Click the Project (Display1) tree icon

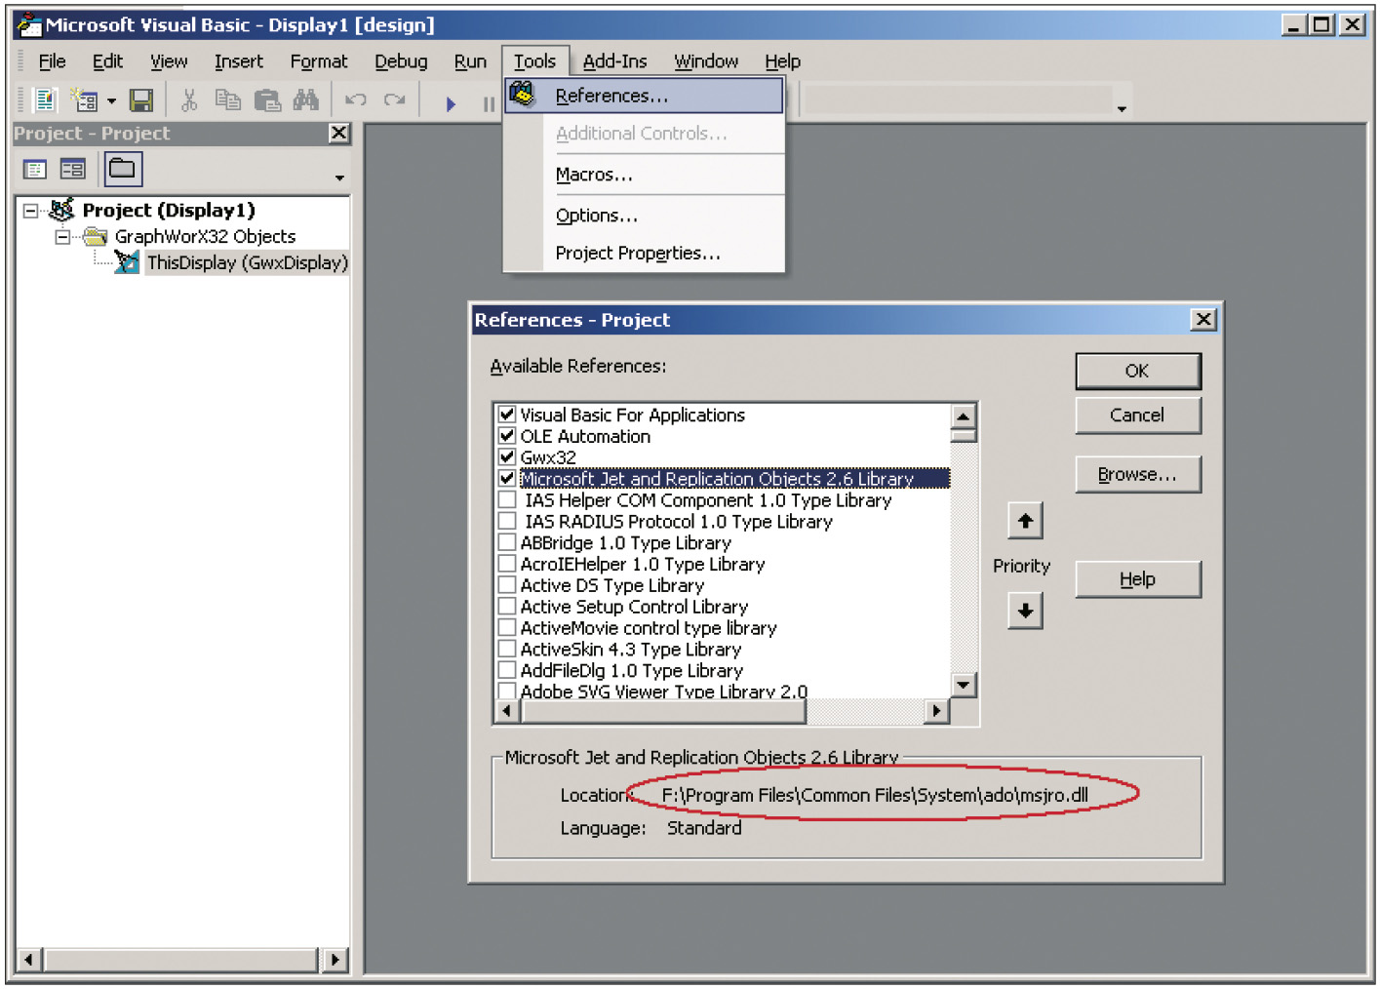61,210
